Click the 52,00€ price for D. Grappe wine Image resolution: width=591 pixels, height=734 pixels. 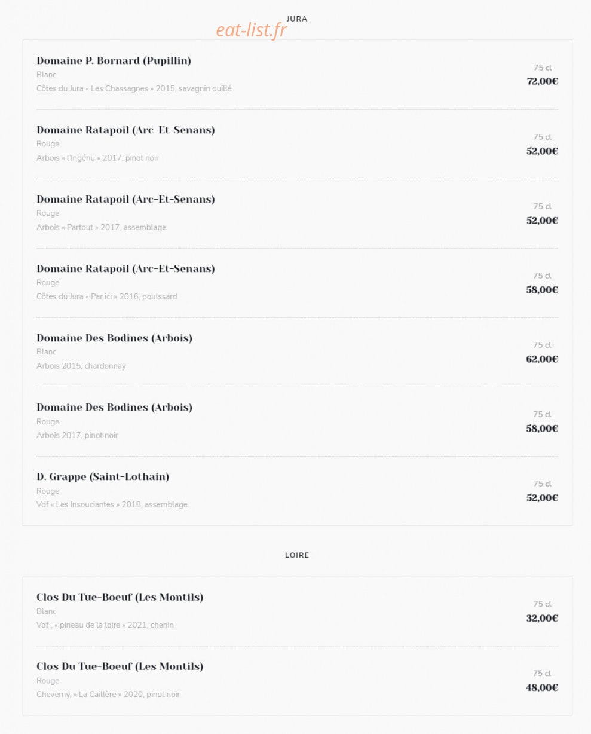coord(542,497)
